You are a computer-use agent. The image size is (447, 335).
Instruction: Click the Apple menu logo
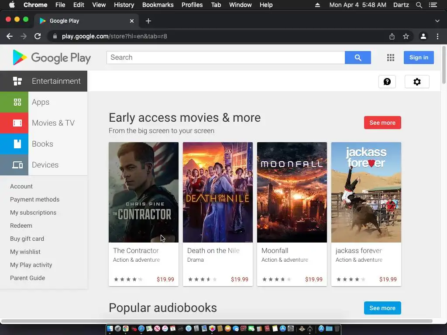(x=12, y=5)
